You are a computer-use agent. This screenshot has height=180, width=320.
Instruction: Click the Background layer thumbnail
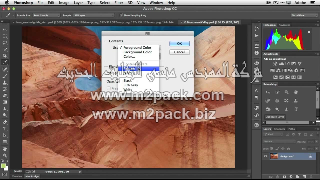tap(274, 156)
